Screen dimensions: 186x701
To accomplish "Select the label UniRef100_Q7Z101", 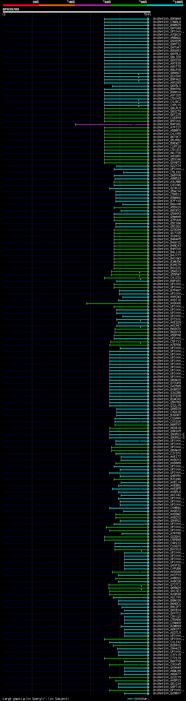I will coord(167,319).
